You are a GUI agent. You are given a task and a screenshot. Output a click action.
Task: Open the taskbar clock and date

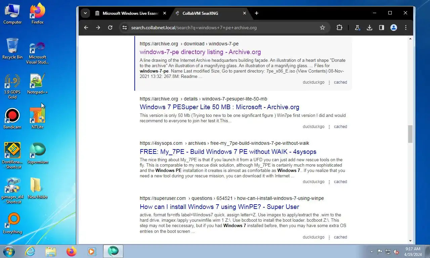click(x=413, y=252)
